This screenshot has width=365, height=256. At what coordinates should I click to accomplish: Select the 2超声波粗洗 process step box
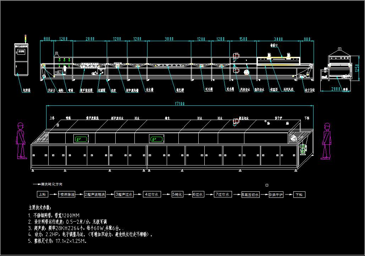point(95,195)
